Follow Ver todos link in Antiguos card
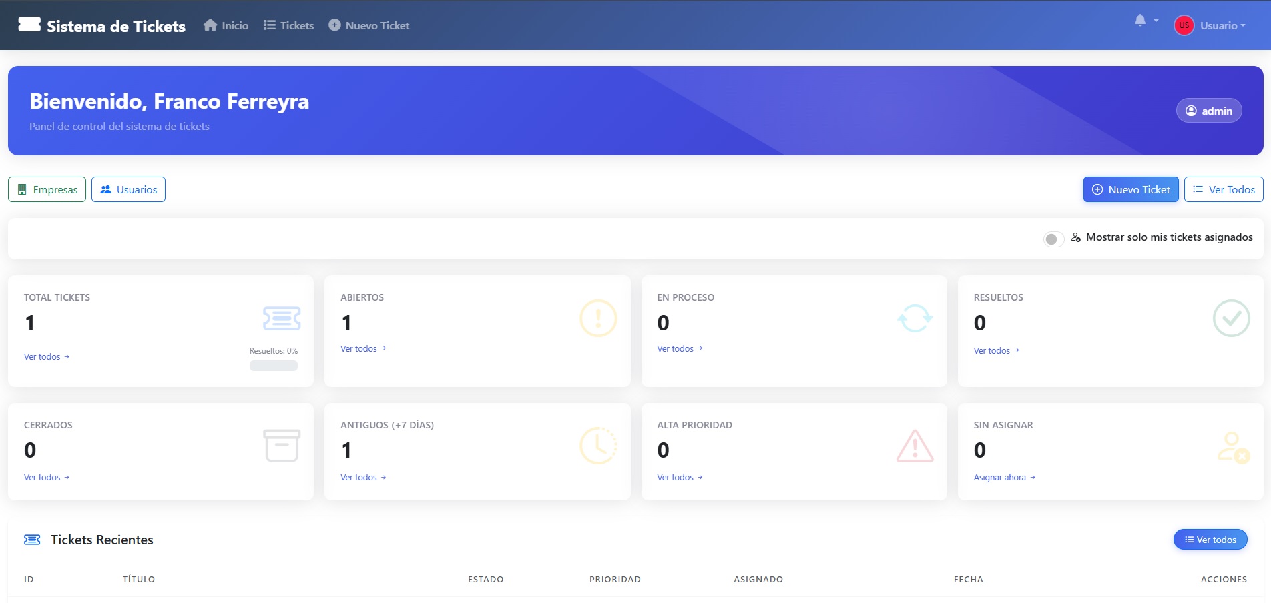Image resolution: width=1271 pixels, height=603 pixels. (363, 478)
